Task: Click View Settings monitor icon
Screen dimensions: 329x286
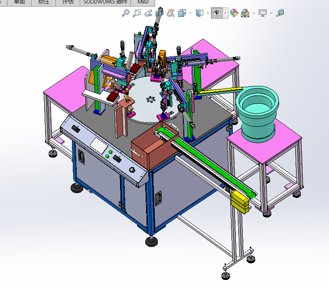Action: point(263,13)
